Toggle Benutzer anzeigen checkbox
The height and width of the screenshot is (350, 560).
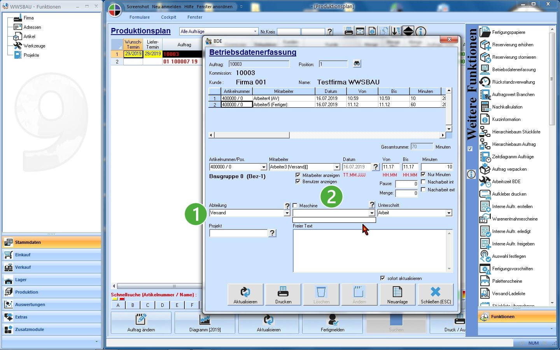pyautogui.click(x=298, y=181)
